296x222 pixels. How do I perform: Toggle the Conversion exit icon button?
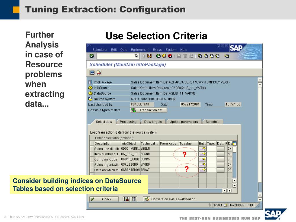pos(147,199)
